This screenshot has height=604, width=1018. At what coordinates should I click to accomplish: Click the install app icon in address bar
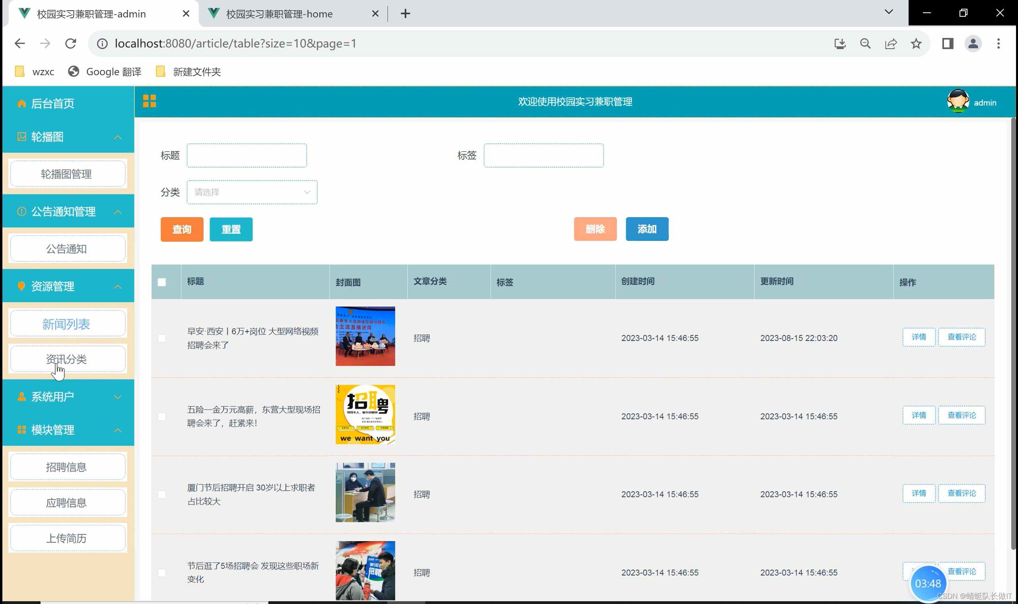(x=840, y=44)
